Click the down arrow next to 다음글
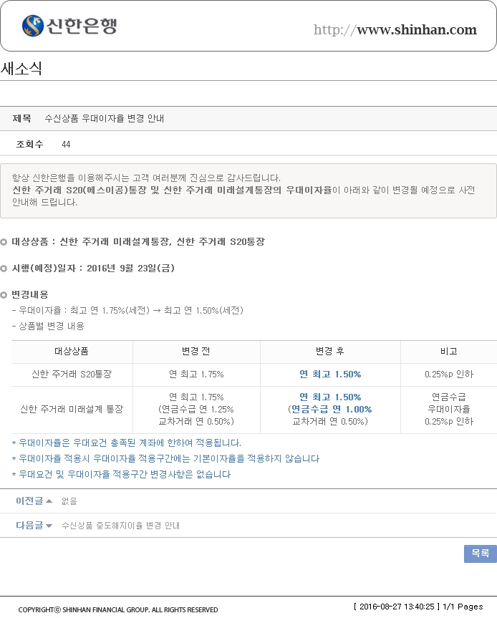Image resolution: width=497 pixels, height=618 pixels. pyautogui.click(x=49, y=526)
